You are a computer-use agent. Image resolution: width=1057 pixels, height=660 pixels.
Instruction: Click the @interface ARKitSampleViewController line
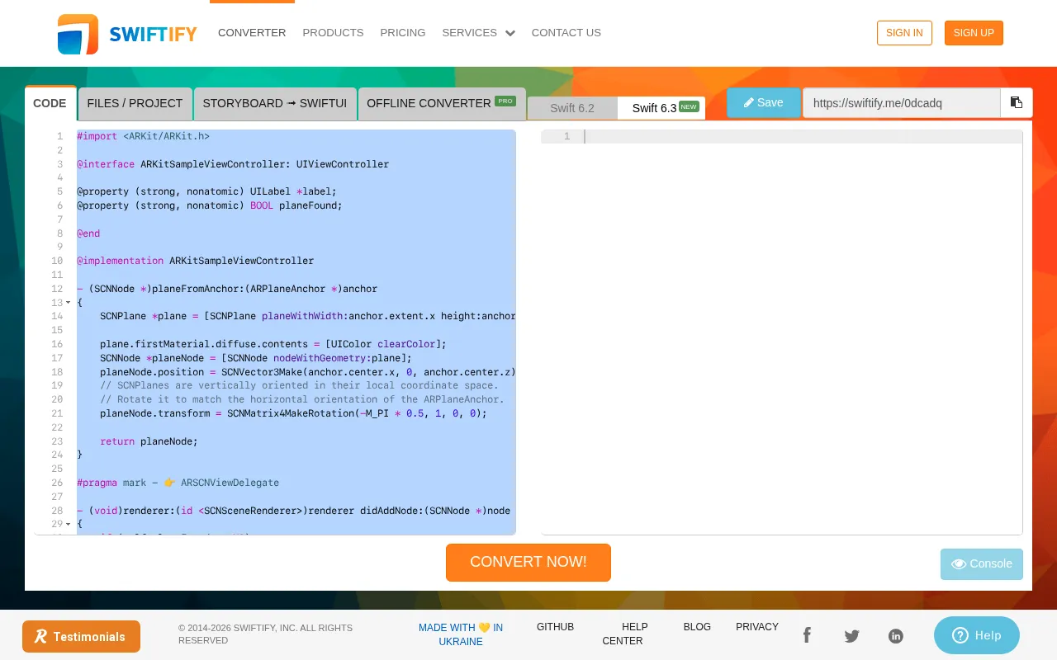coord(233,164)
